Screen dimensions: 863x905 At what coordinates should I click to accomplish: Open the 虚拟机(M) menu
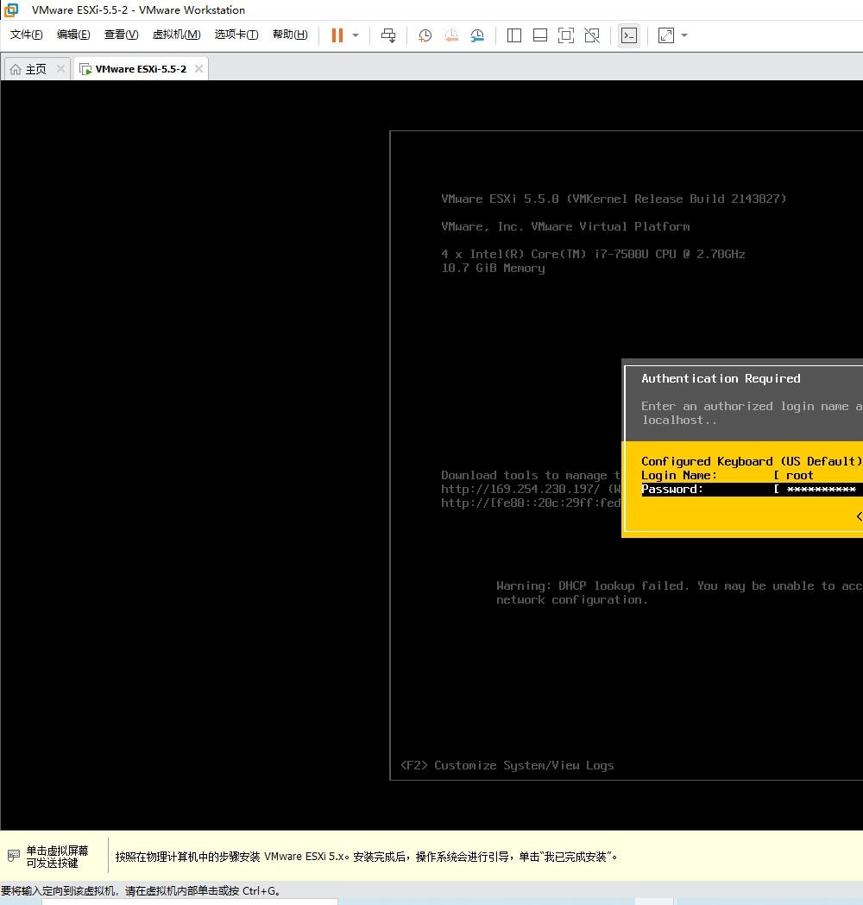tap(176, 35)
